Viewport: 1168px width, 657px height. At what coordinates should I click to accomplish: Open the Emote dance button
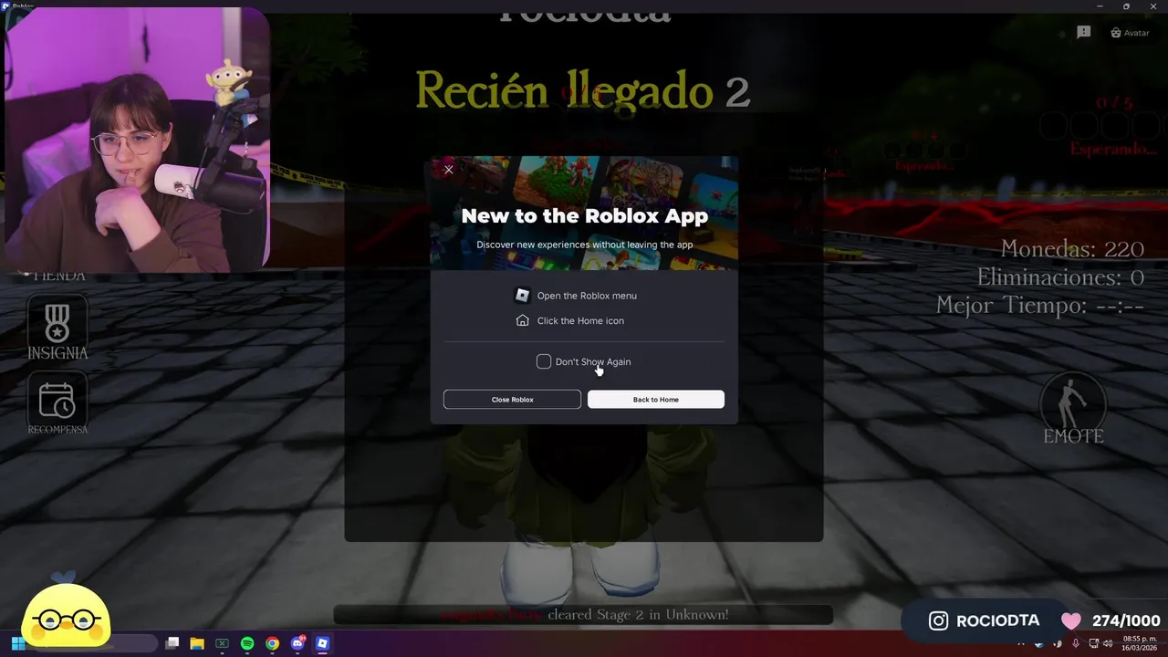point(1074,409)
